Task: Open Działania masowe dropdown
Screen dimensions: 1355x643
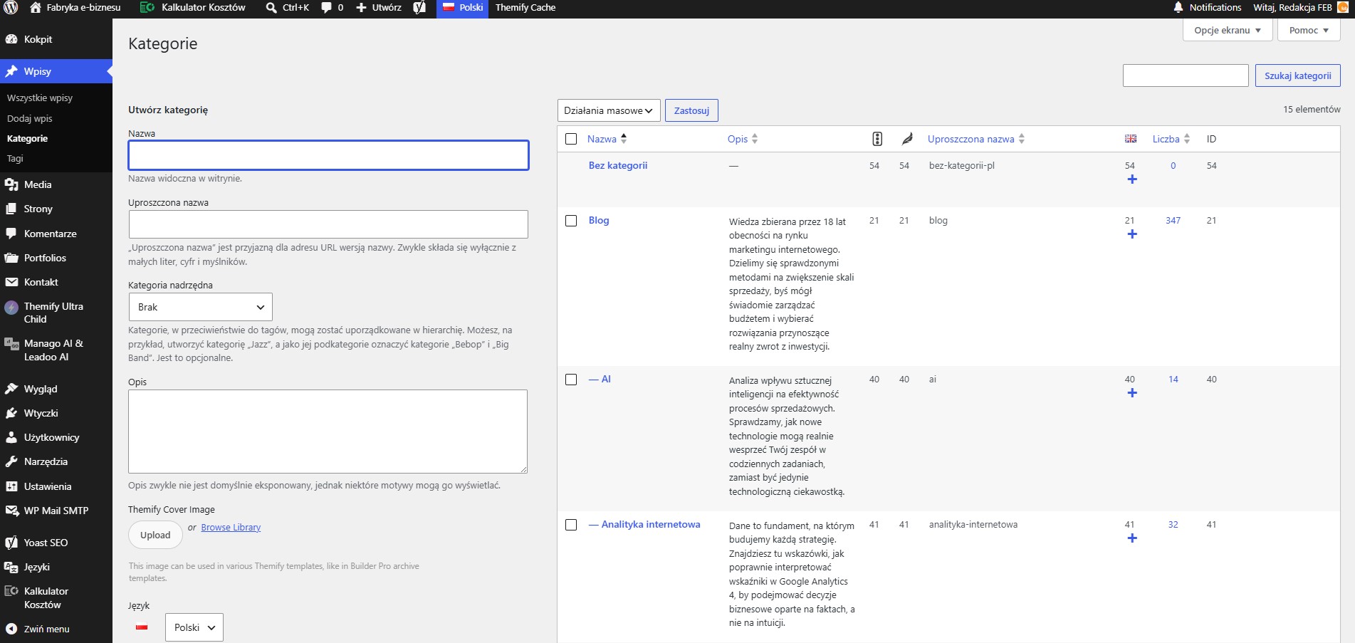Action: 609,111
